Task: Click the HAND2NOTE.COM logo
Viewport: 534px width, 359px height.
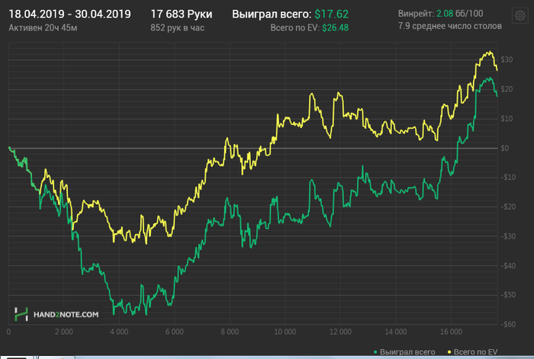Action: pyautogui.click(x=56, y=314)
